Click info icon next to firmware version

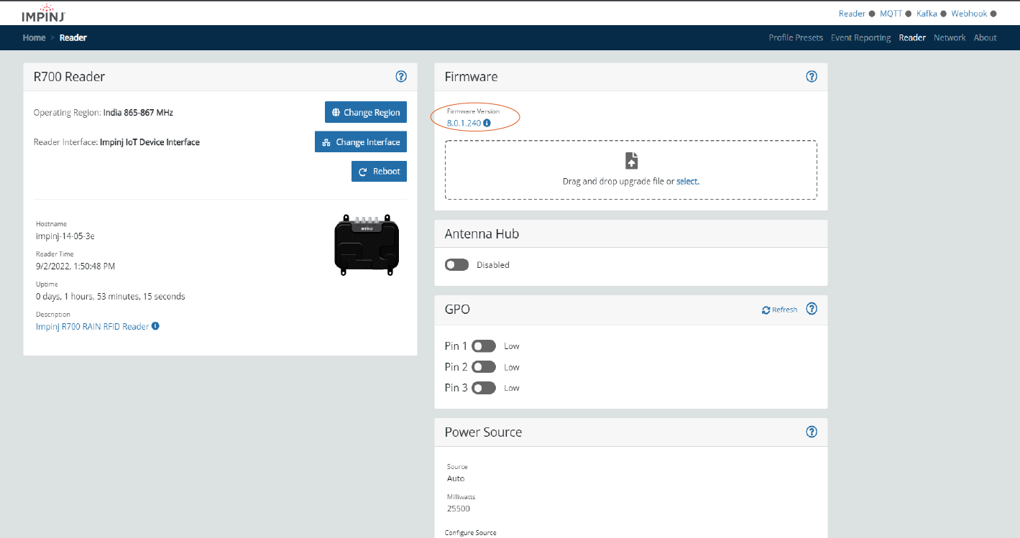[487, 123]
